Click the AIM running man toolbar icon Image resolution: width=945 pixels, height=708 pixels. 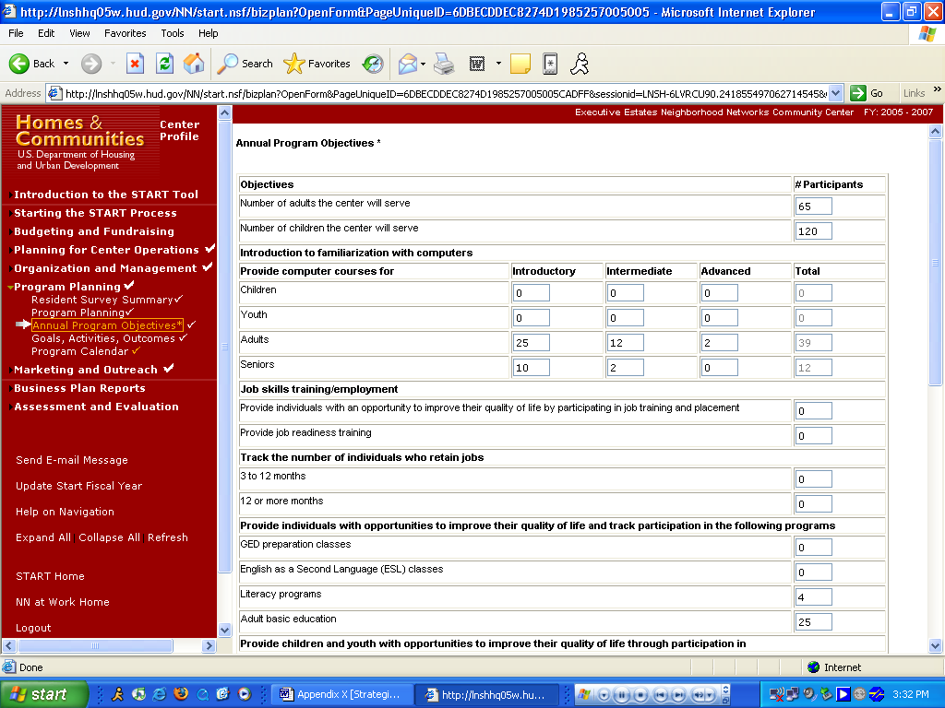(580, 64)
